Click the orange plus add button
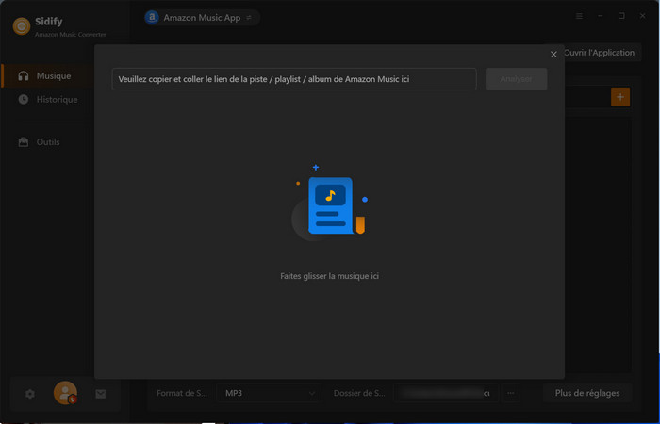The height and width of the screenshot is (424, 660). 619,96
